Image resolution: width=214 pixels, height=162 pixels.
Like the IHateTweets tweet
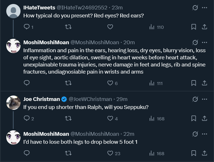(110, 27)
